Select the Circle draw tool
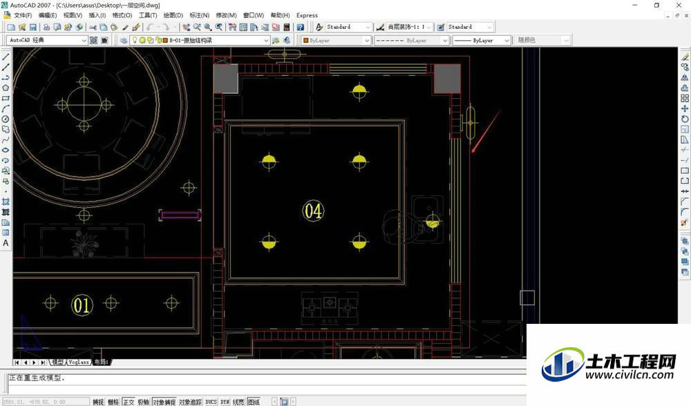 click(x=6, y=119)
